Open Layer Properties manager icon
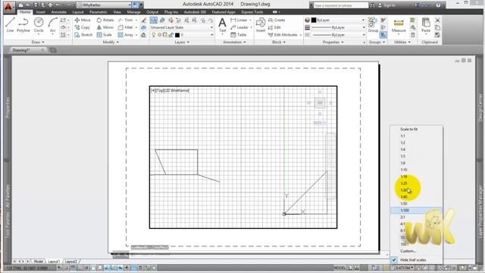 [x=154, y=20]
